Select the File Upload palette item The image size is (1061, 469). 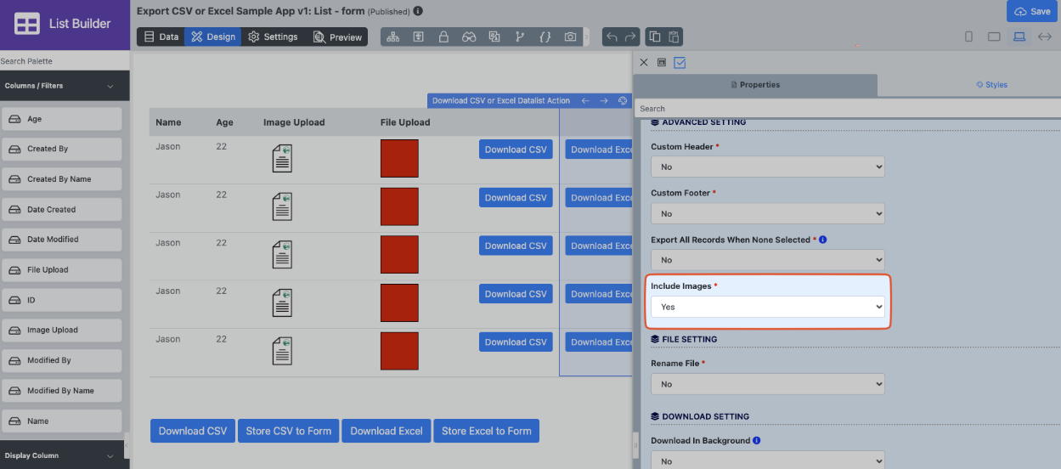click(62, 270)
